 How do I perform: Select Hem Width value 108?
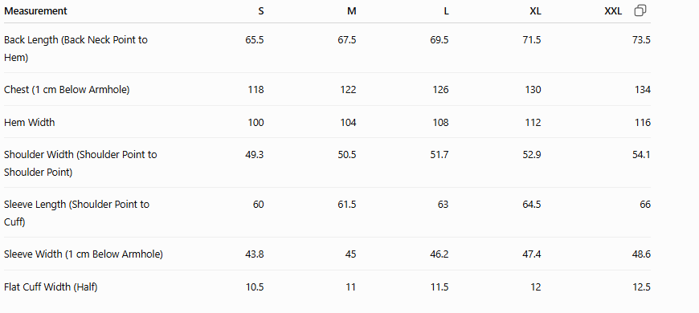[441, 123]
